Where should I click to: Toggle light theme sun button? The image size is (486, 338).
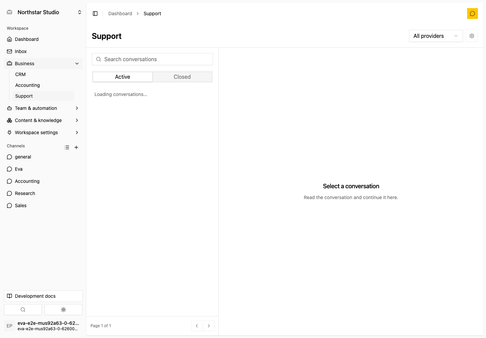(63, 310)
